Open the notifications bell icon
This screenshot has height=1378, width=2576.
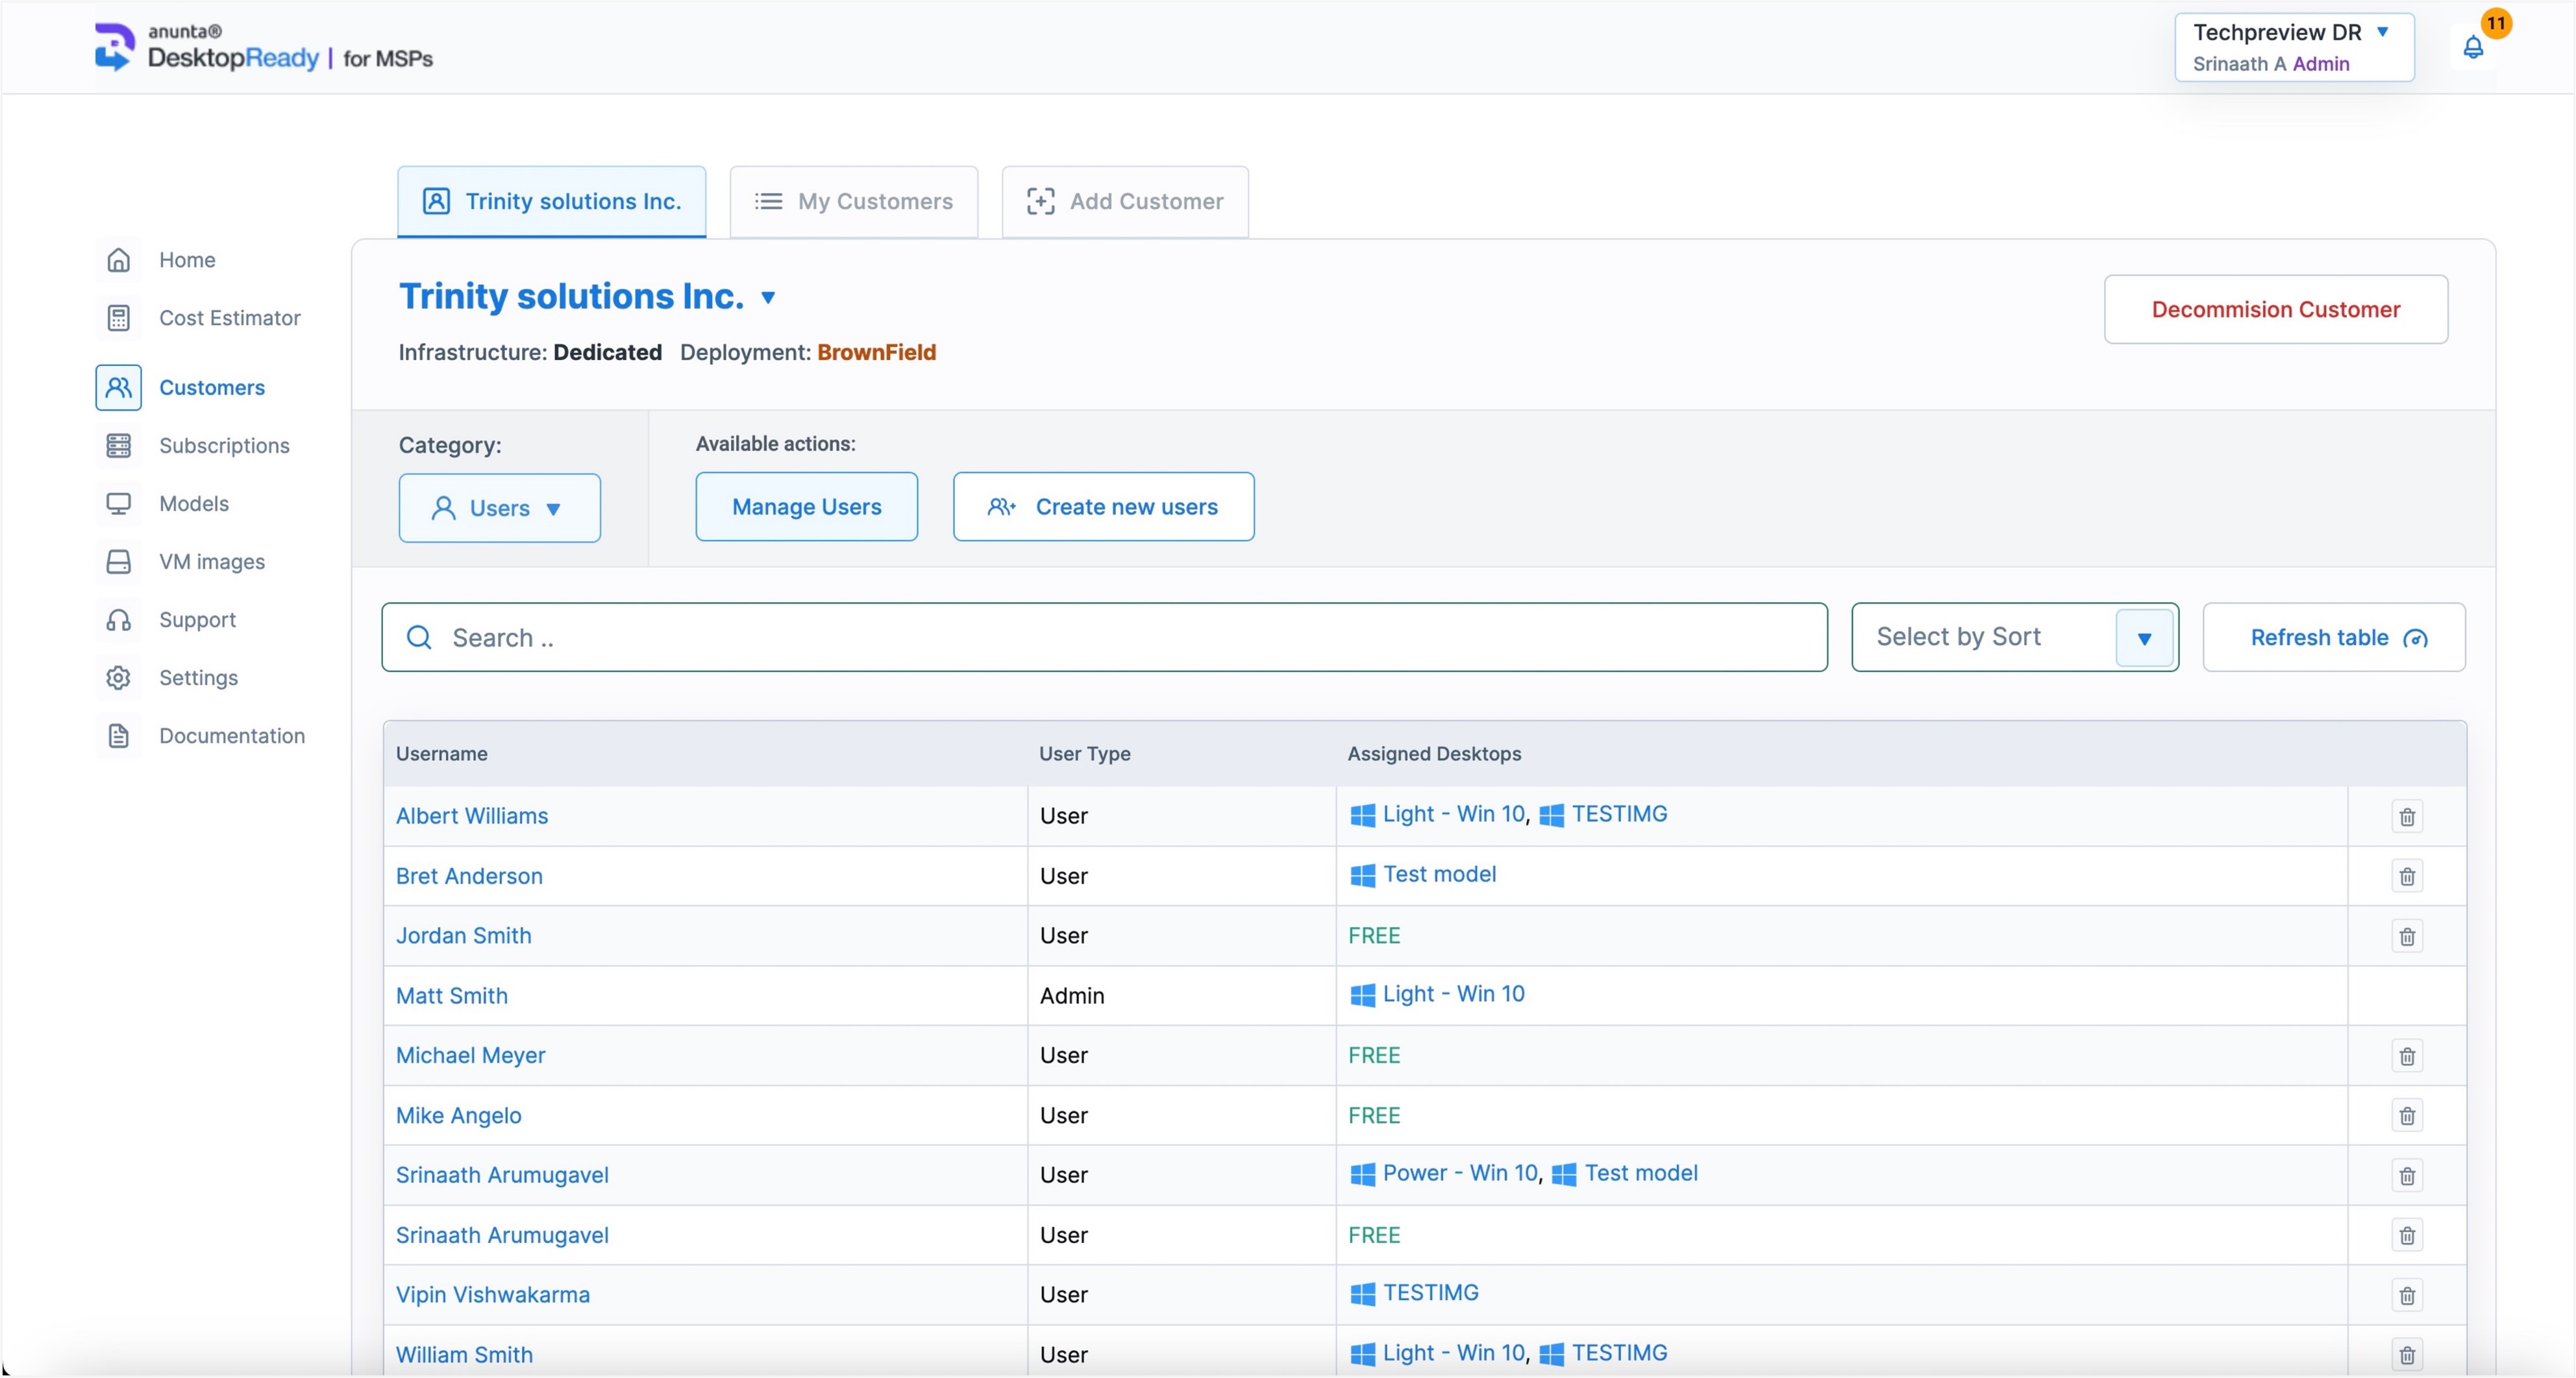pyautogui.click(x=2472, y=47)
